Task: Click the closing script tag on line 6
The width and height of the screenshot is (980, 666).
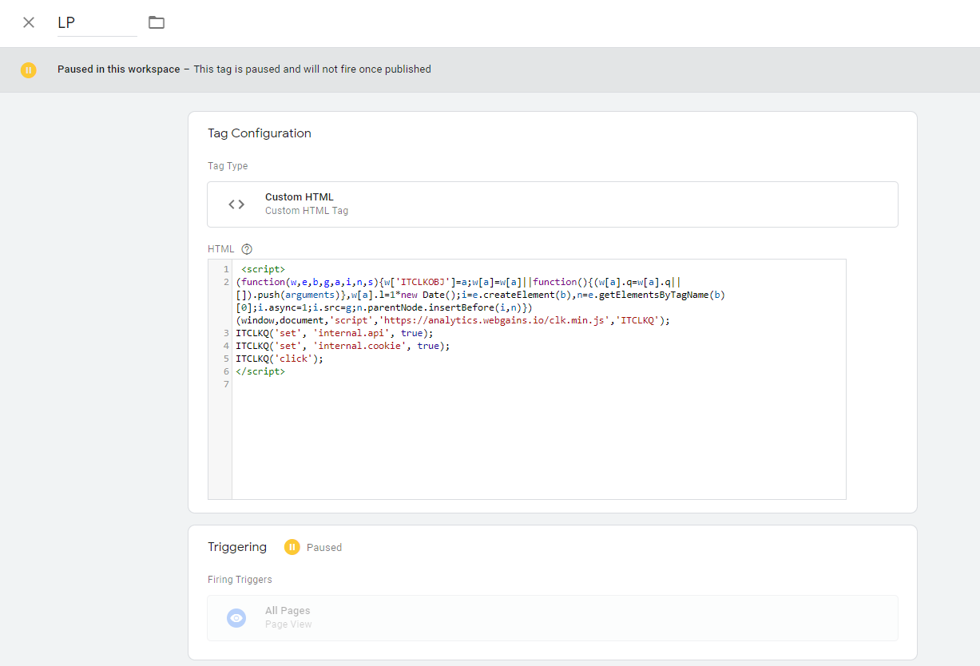Action: click(x=260, y=371)
